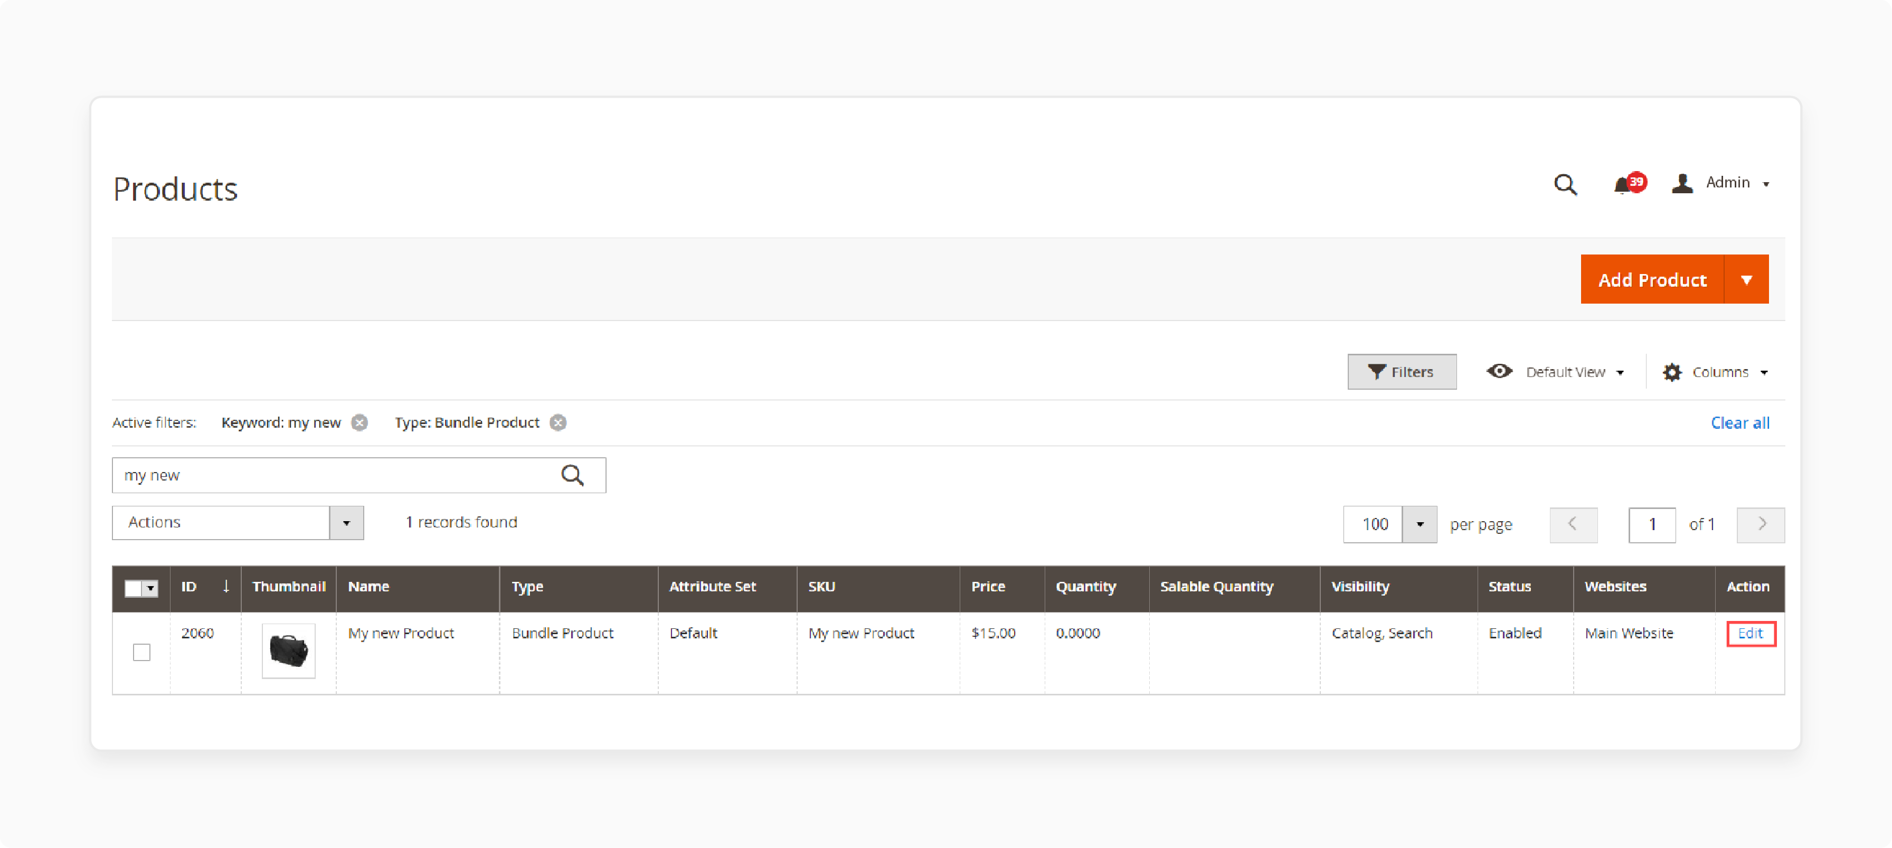The height and width of the screenshot is (848, 1892).
Task: Open the Filters panel
Action: [x=1402, y=372]
